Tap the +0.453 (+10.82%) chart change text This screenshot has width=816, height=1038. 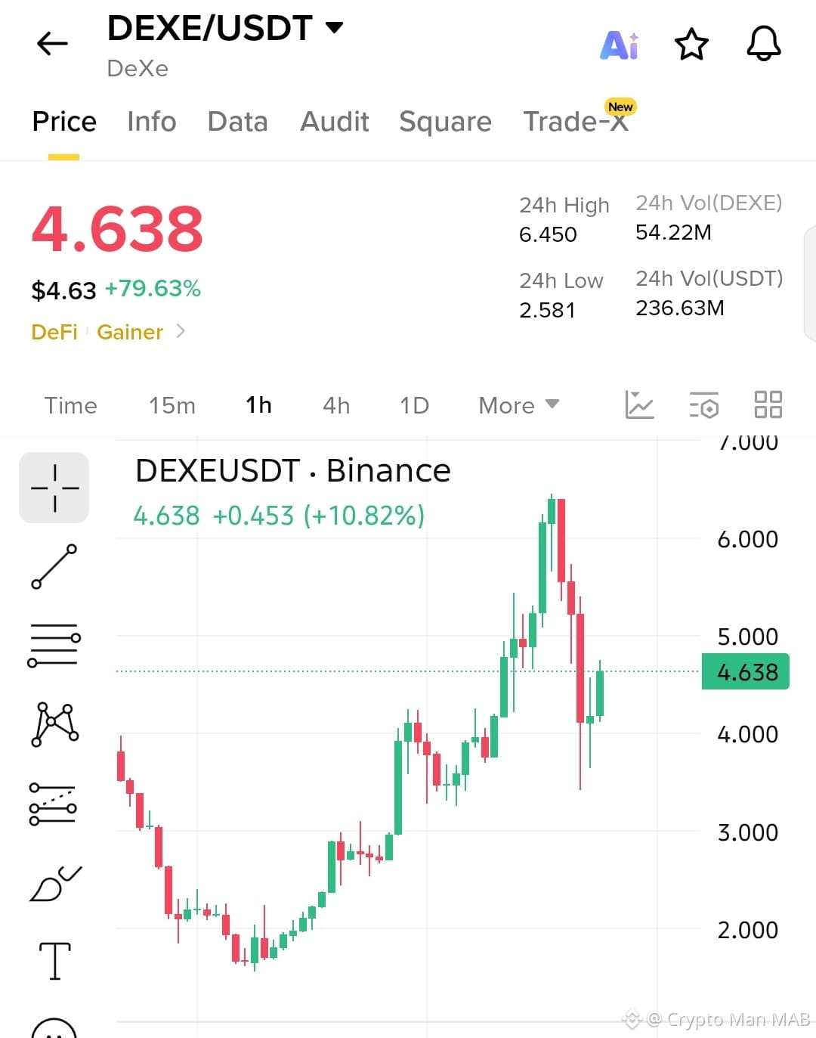(318, 516)
